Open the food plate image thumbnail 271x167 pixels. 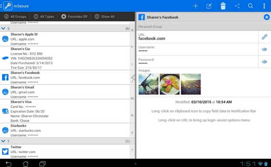170,84
